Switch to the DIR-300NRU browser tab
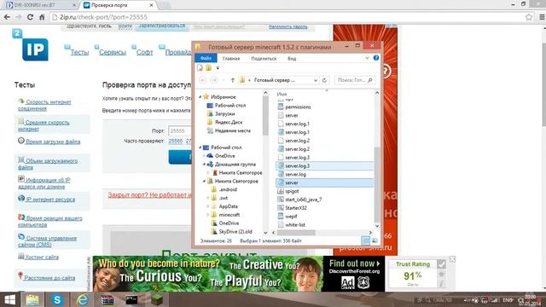This screenshot has height=307, width=546. click(39, 5)
